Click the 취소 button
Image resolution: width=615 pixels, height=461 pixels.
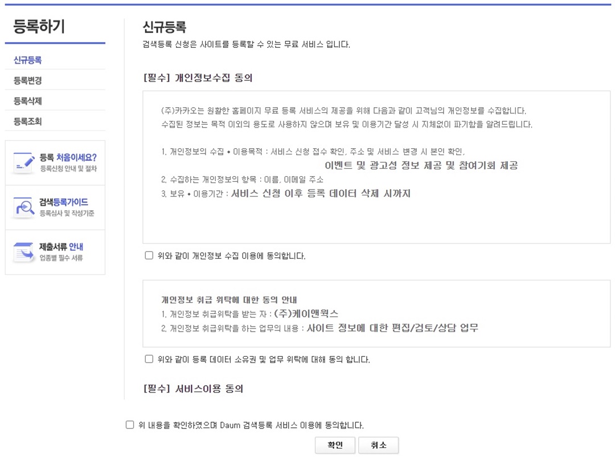click(379, 445)
